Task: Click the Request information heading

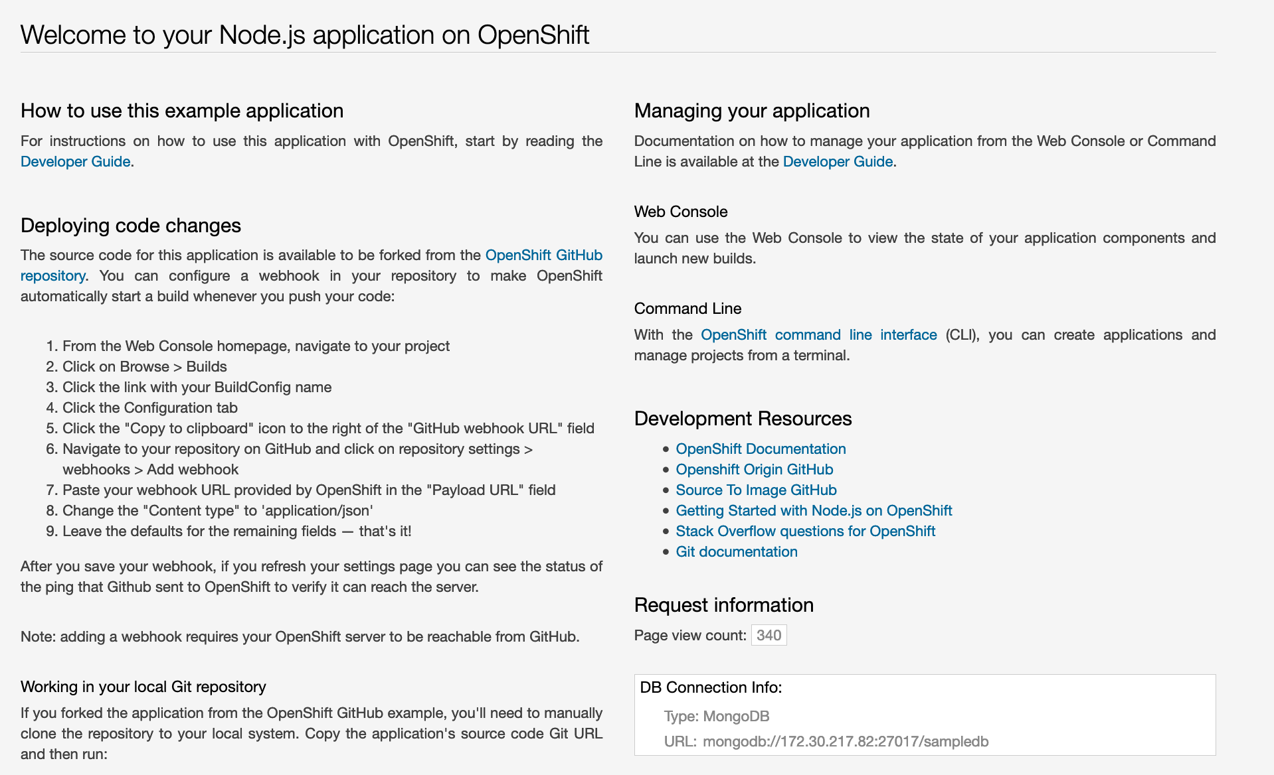Action: pyautogui.click(x=724, y=604)
